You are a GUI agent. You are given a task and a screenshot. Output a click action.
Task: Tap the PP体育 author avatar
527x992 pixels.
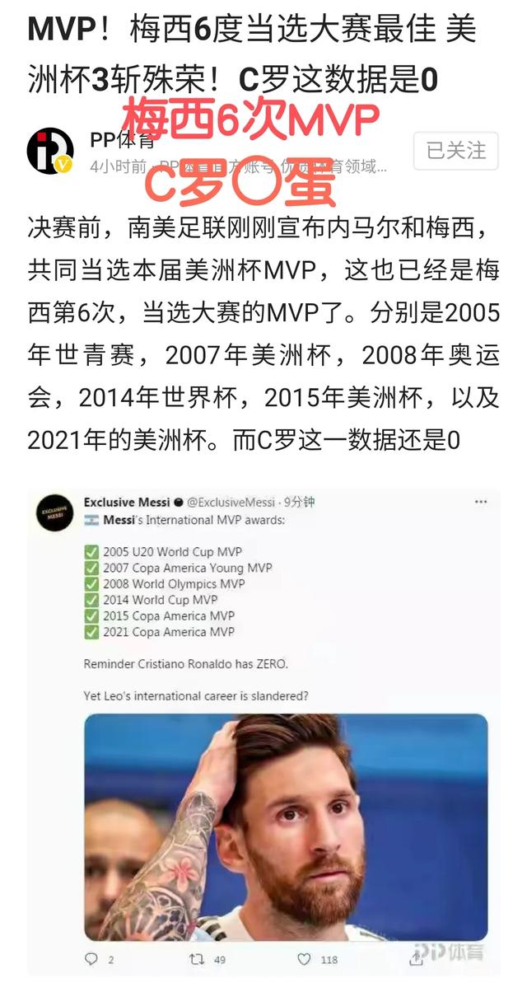point(50,151)
